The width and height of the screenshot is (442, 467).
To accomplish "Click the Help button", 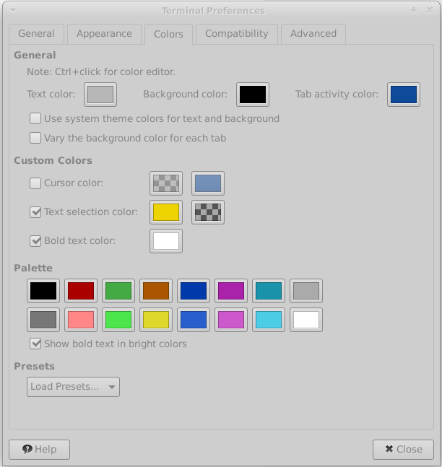I will click(x=39, y=450).
